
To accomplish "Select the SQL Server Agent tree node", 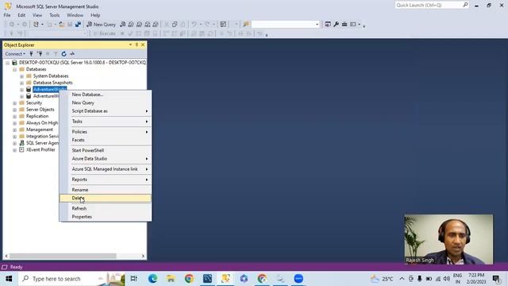I will click(x=42, y=143).
